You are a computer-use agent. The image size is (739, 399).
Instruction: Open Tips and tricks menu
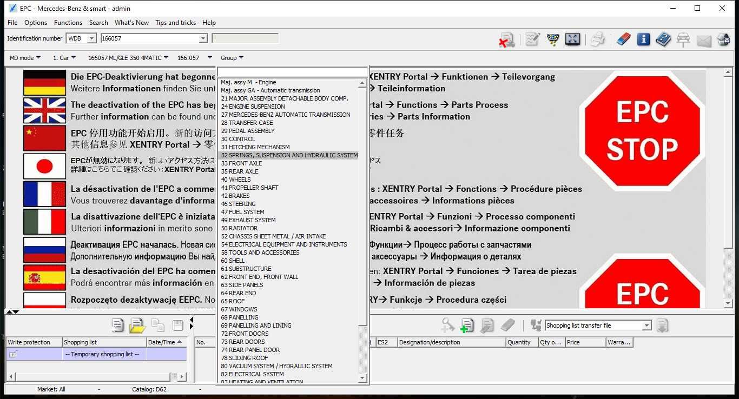point(175,23)
